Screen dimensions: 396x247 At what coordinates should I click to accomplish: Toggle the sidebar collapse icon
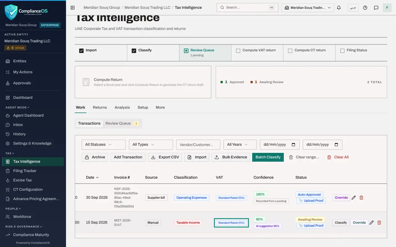(73, 8)
